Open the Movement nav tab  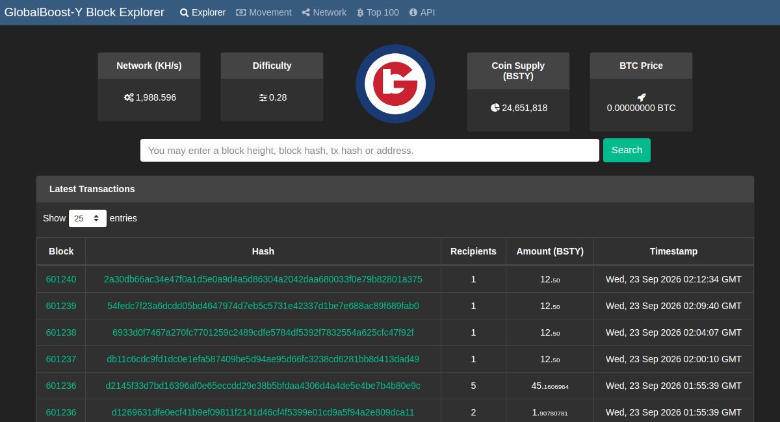[x=264, y=12]
